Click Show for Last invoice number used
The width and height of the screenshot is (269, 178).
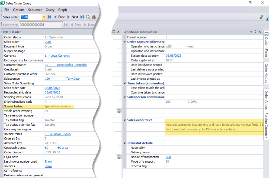click(x=48, y=161)
